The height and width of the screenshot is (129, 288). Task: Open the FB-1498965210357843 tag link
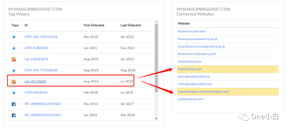point(43,104)
